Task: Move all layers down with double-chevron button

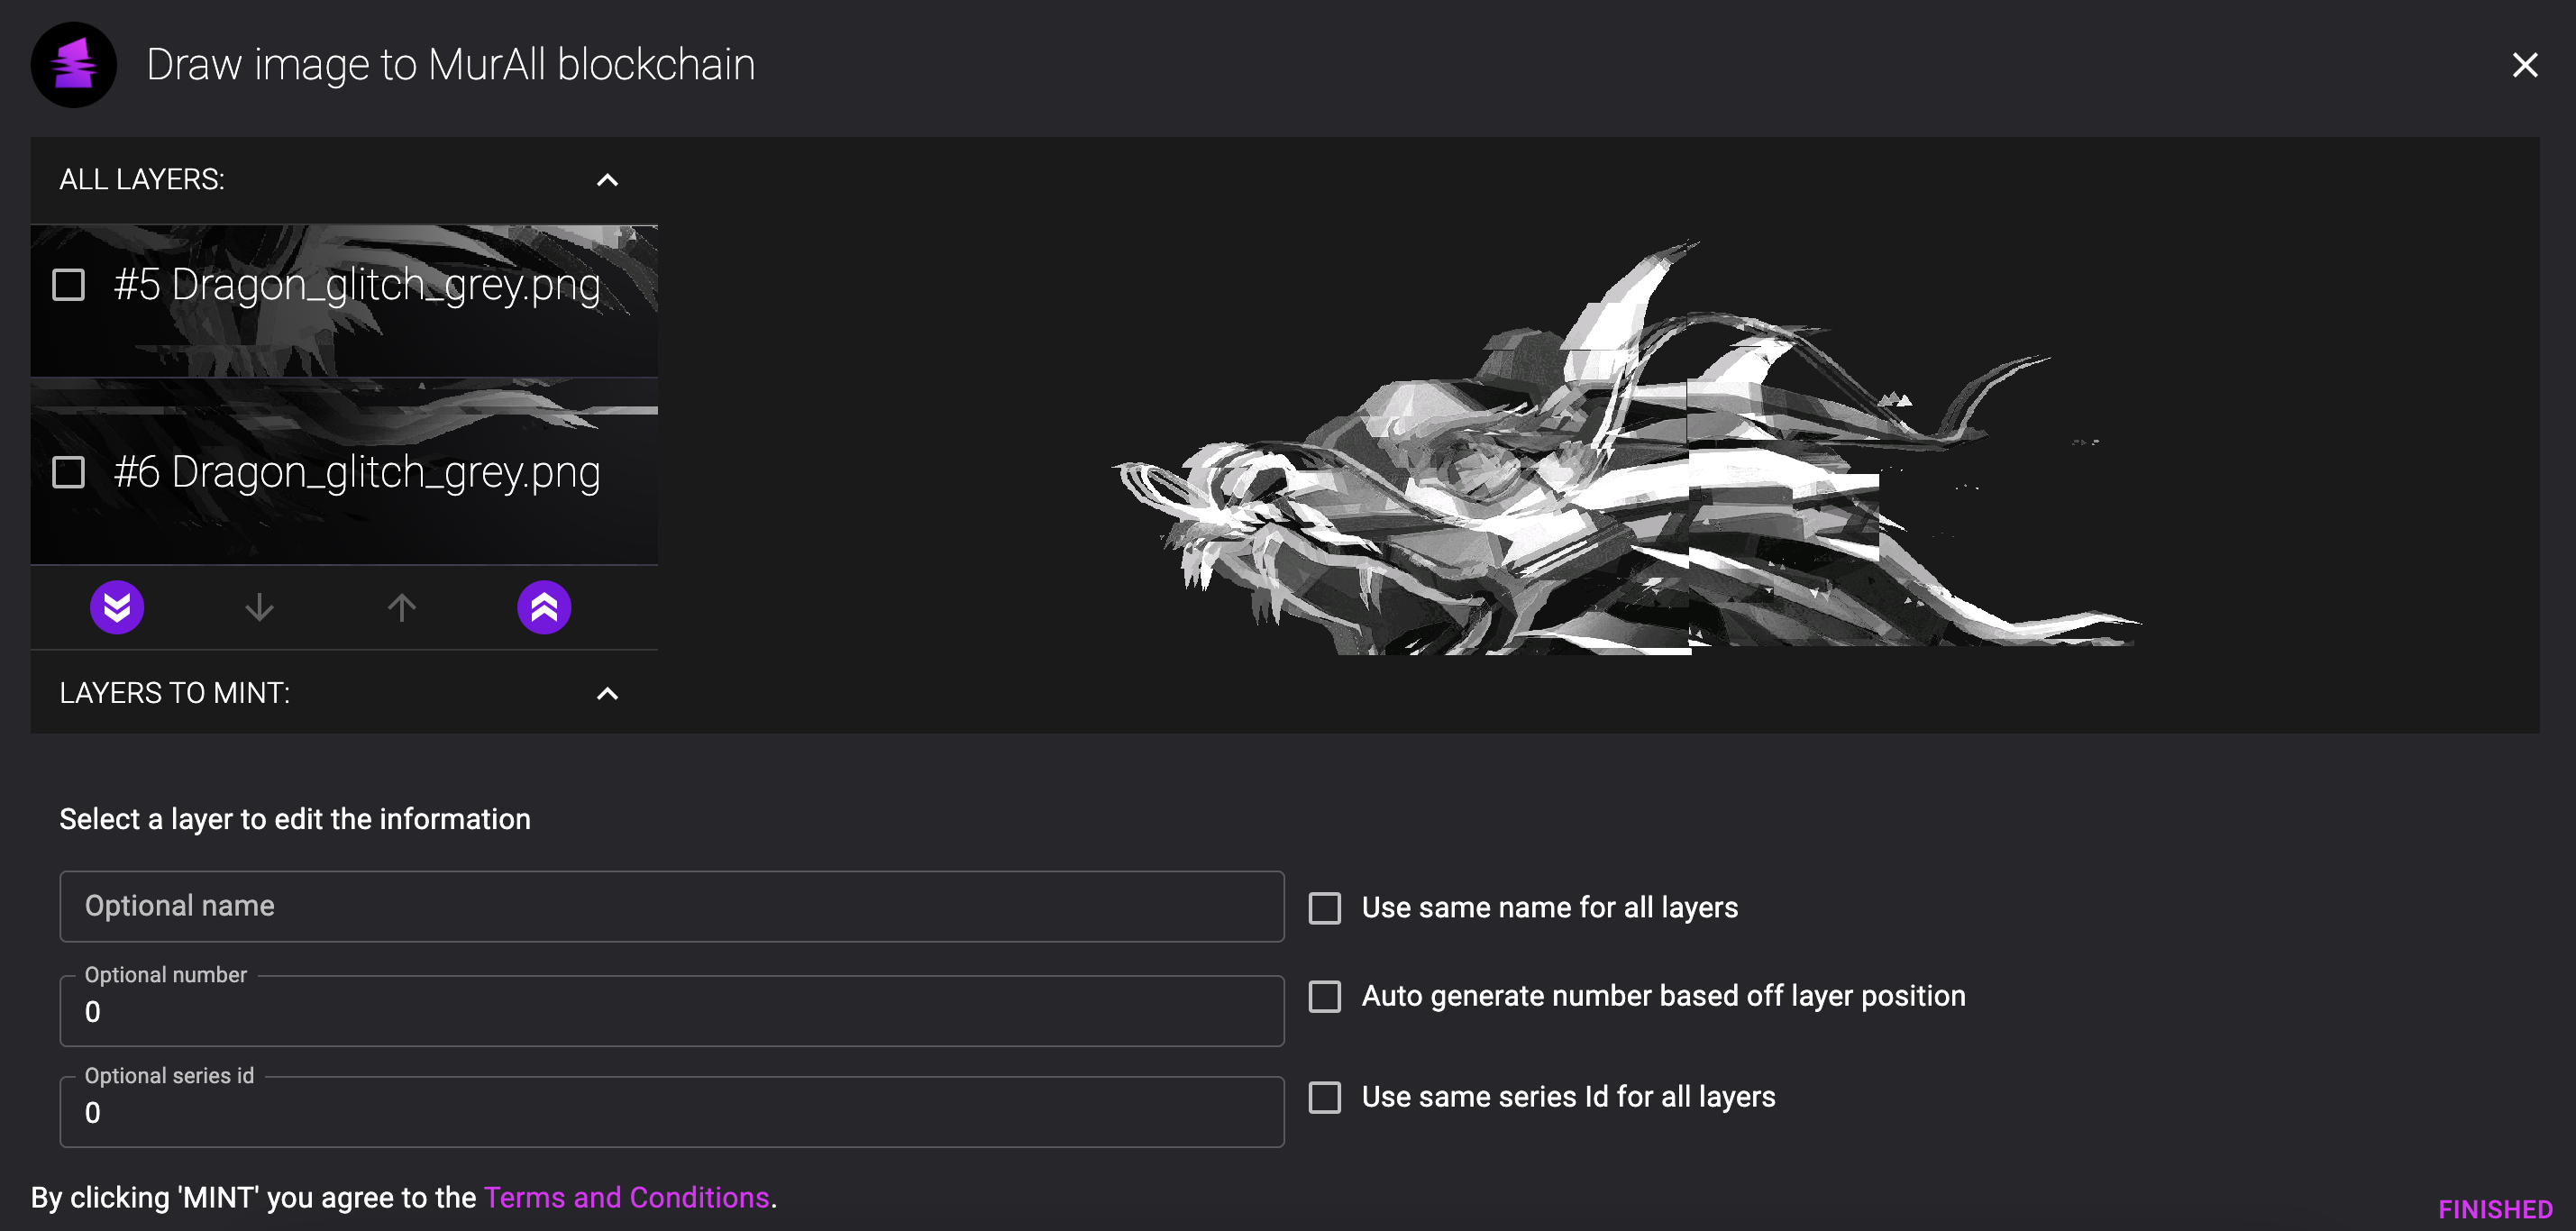Action: [117, 607]
